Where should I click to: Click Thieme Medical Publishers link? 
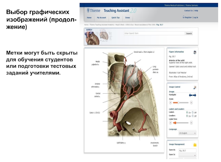[174, 5]
